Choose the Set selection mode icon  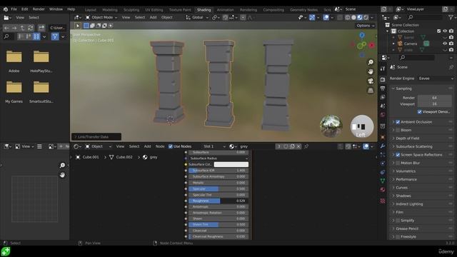click(x=86, y=26)
